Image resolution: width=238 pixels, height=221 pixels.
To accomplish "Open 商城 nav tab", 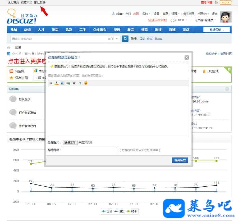I will (x=172, y=30).
